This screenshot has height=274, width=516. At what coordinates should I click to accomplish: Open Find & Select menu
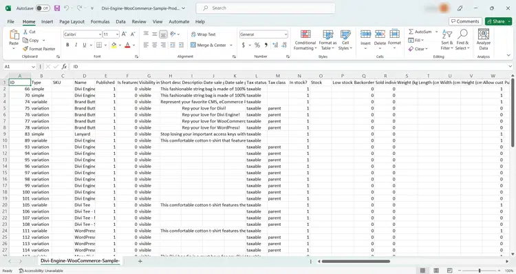[462, 40]
